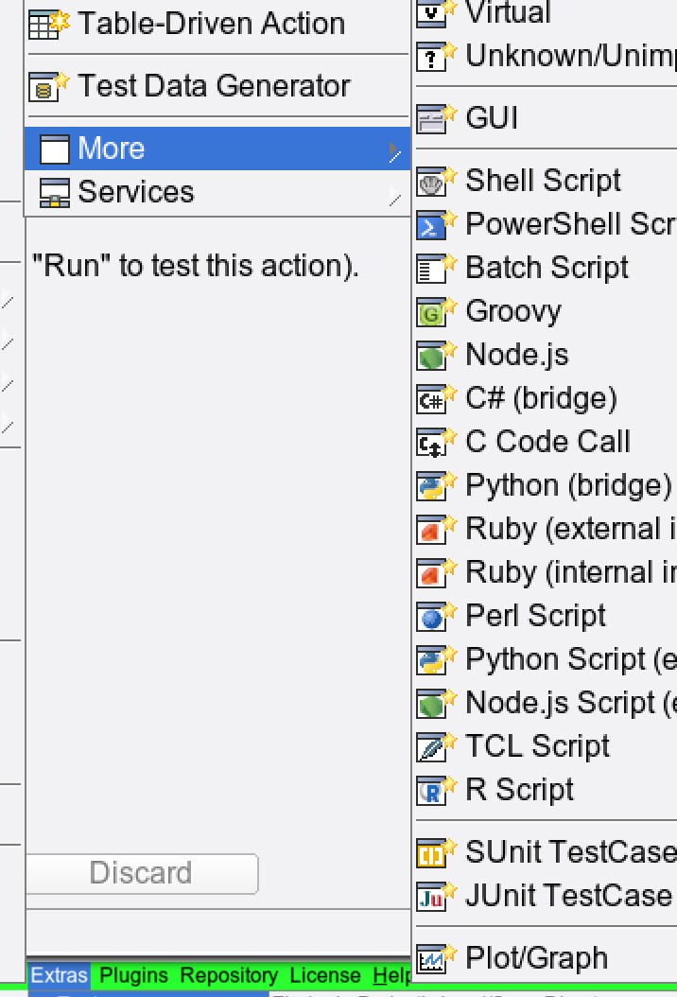Click the Test Data Generator icon
This screenshot has width=677, height=997.
47,86
